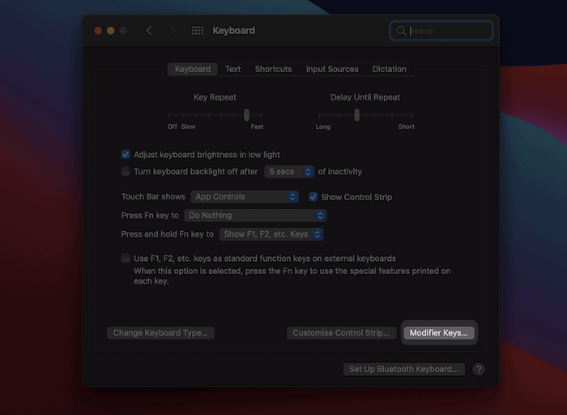Switch to the Keyboard tab

click(x=193, y=69)
